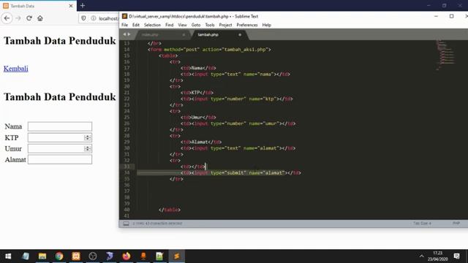Click the Sublime Text minimap
The image size is (468, 263).
pyautogui.click(x=446, y=56)
